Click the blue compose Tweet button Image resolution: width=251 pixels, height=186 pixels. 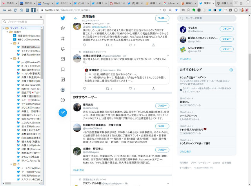pos(63,112)
